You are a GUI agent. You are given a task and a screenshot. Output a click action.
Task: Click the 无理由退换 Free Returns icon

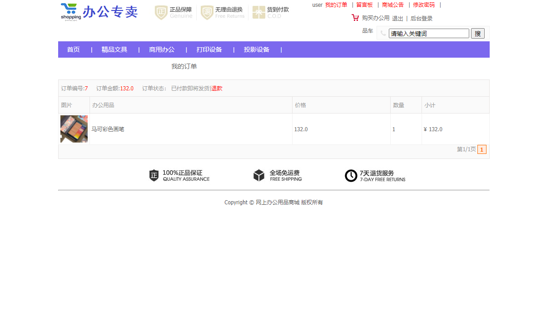pos(207,12)
